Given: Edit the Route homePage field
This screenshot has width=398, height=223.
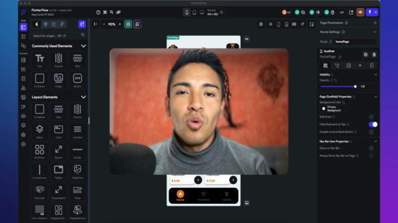Looking at the screenshot, I should (x=354, y=42).
